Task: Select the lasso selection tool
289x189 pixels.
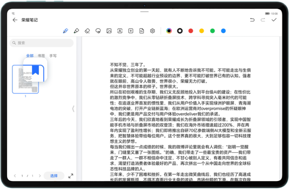Action: tap(98, 31)
